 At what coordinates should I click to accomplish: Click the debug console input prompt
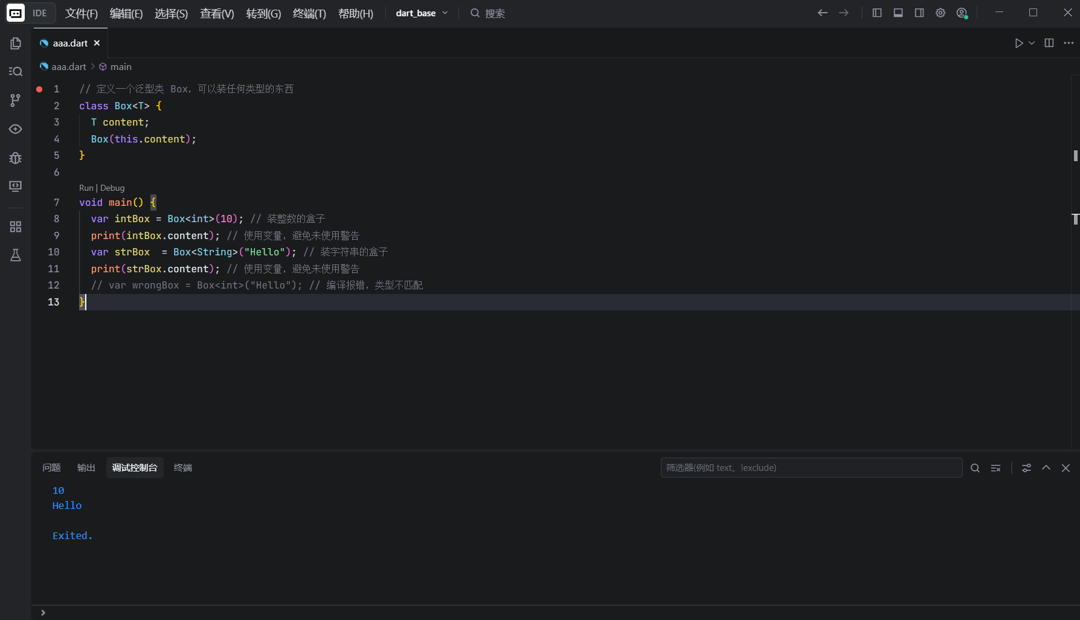(556, 613)
